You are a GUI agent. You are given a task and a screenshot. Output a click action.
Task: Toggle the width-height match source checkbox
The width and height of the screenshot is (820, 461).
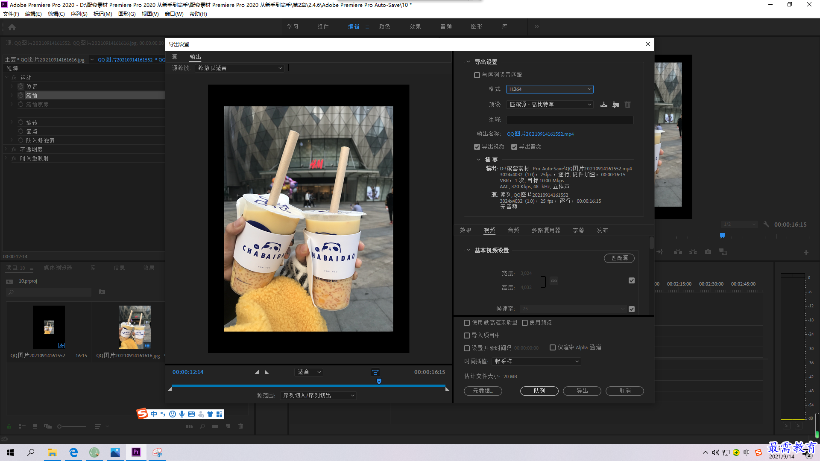pos(632,280)
